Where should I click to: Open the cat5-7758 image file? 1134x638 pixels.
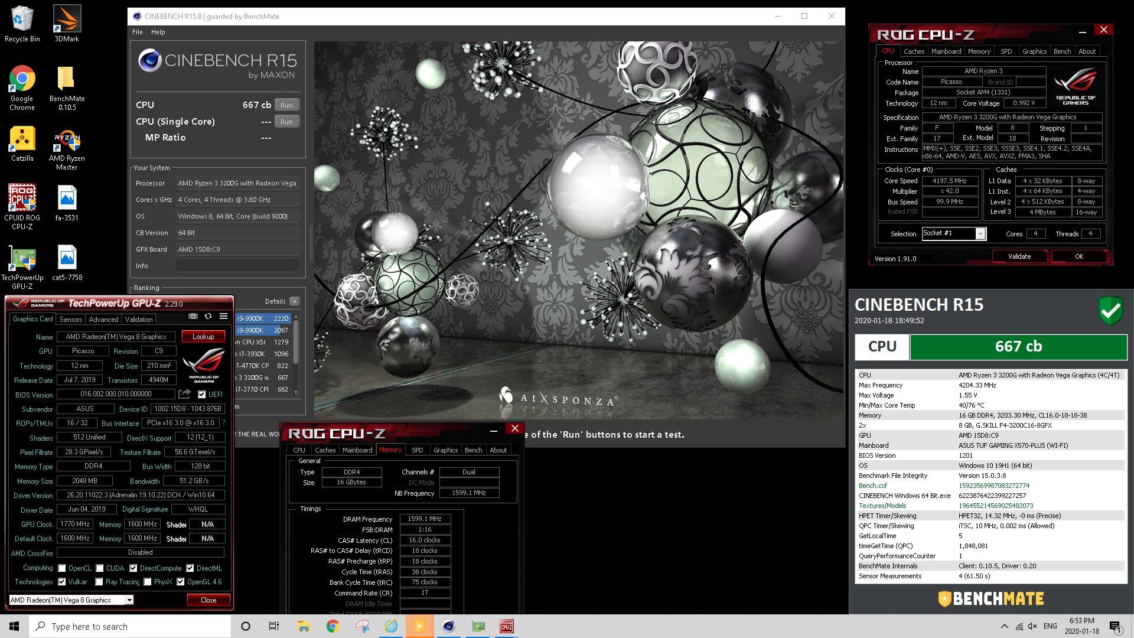click(x=67, y=263)
